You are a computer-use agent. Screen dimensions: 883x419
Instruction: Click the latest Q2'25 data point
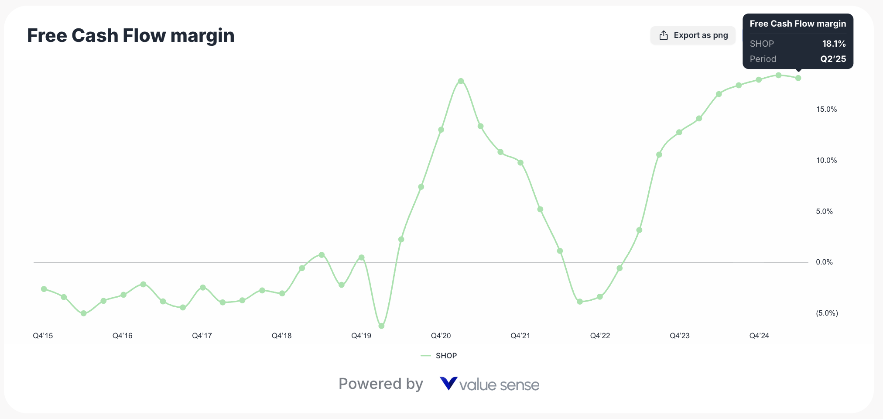tap(798, 78)
